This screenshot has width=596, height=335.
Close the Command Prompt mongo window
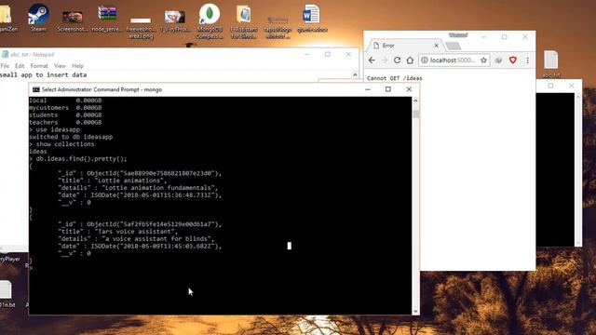[x=409, y=89]
